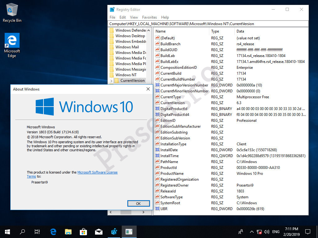Select the UBR DWORD value icon

click(157, 209)
